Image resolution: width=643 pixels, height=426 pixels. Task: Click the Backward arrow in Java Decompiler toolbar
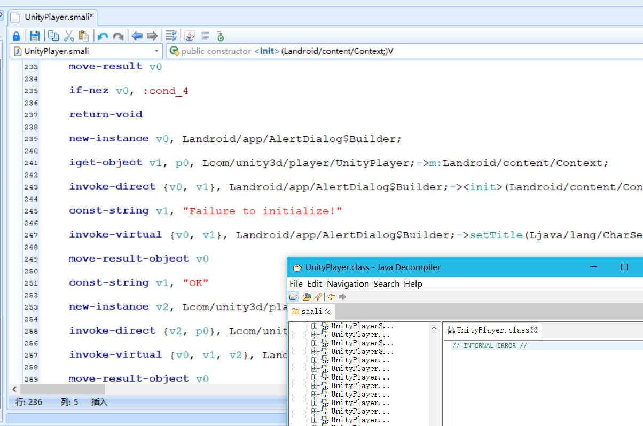332,297
